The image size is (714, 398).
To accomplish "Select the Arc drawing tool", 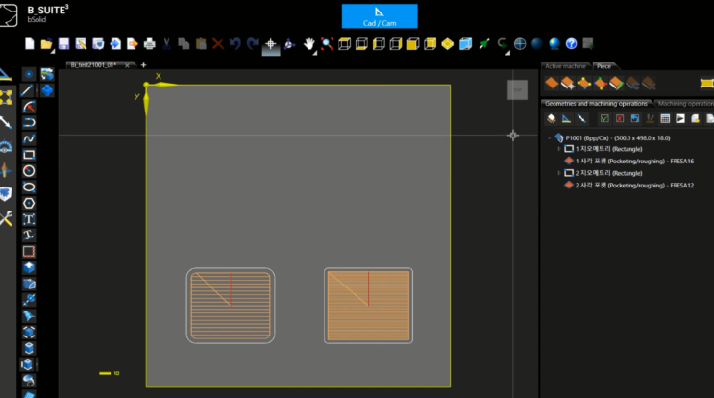I will 29,107.
